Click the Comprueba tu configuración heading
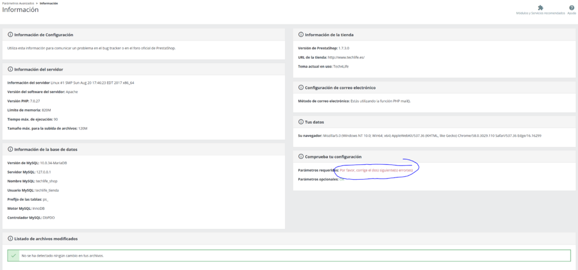The width and height of the screenshot is (578, 270). click(x=334, y=157)
